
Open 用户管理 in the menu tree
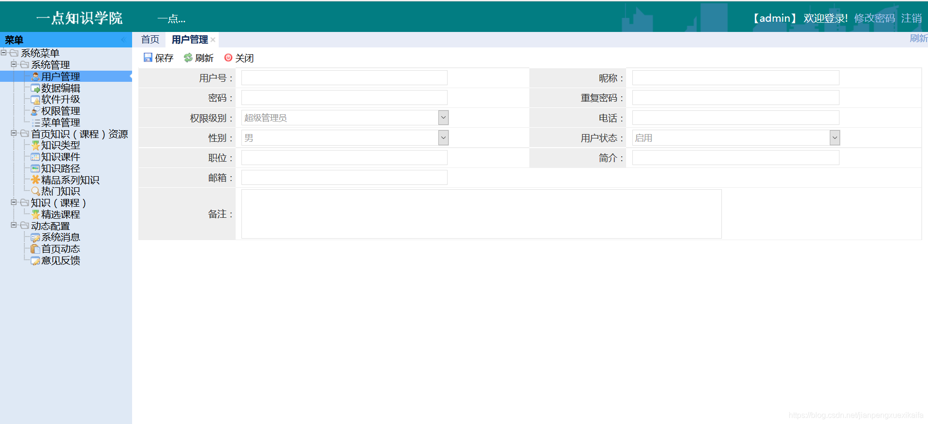coord(60,76)
